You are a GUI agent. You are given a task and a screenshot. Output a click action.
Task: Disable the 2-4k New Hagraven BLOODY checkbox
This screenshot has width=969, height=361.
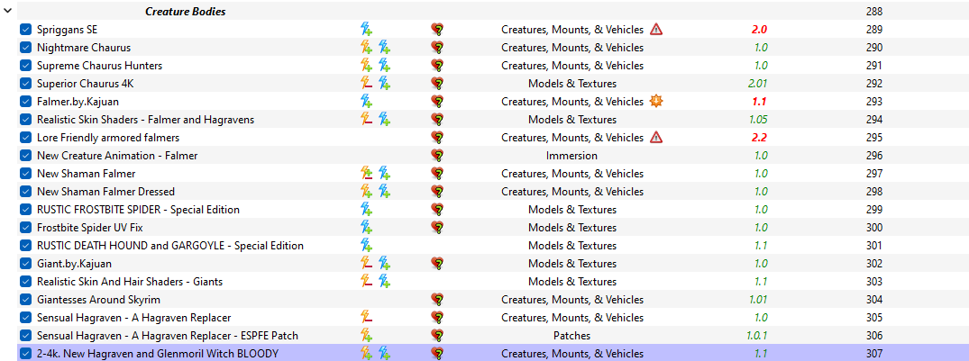point(25,354)
